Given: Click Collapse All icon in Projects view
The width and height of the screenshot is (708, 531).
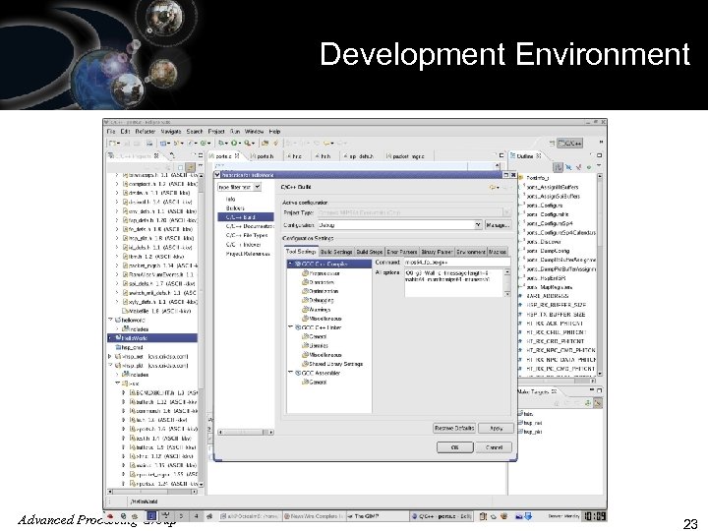Looking at the screenshot, I should [180, 167].
